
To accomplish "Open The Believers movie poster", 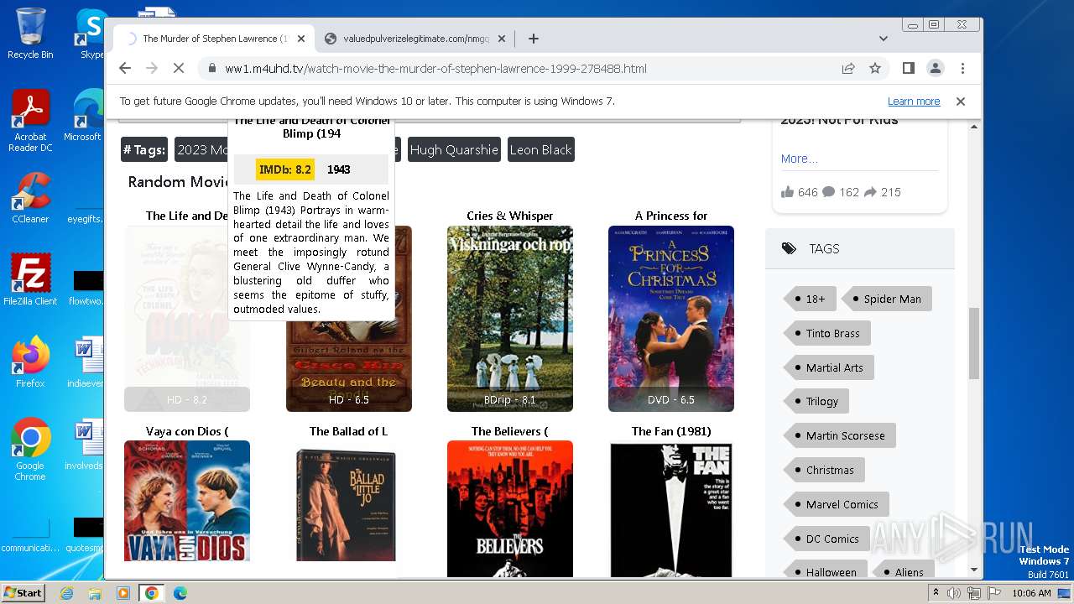I will pyautogui.click(x=510, y=508).
